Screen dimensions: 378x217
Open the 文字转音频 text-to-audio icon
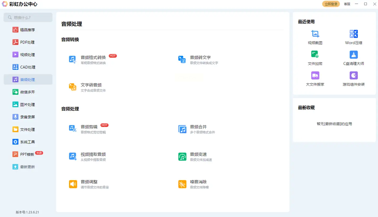click(x=73, y=87)
